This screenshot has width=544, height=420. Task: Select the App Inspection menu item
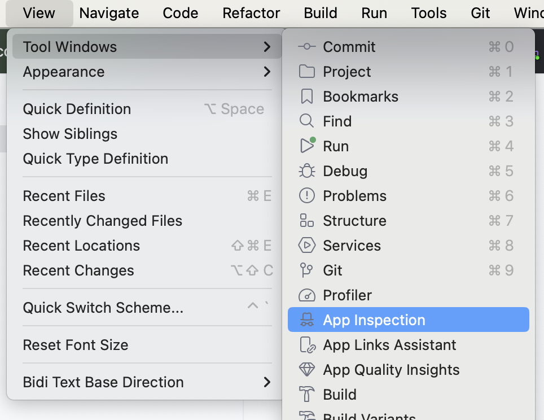(x=374, y=320)
